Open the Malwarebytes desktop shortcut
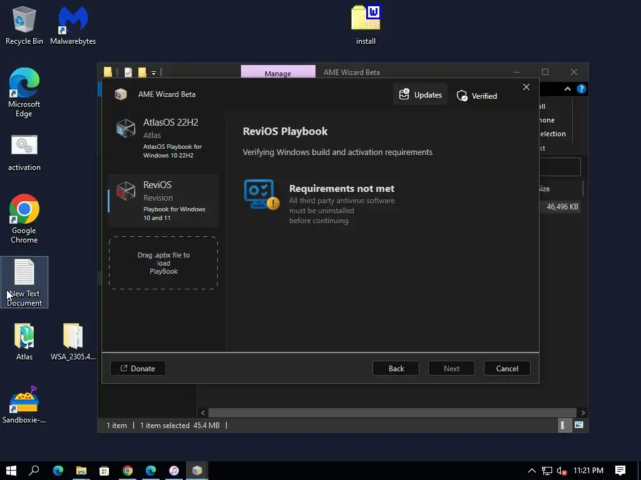Viewport: 641px width, 480px height. (x=73, y=25)
